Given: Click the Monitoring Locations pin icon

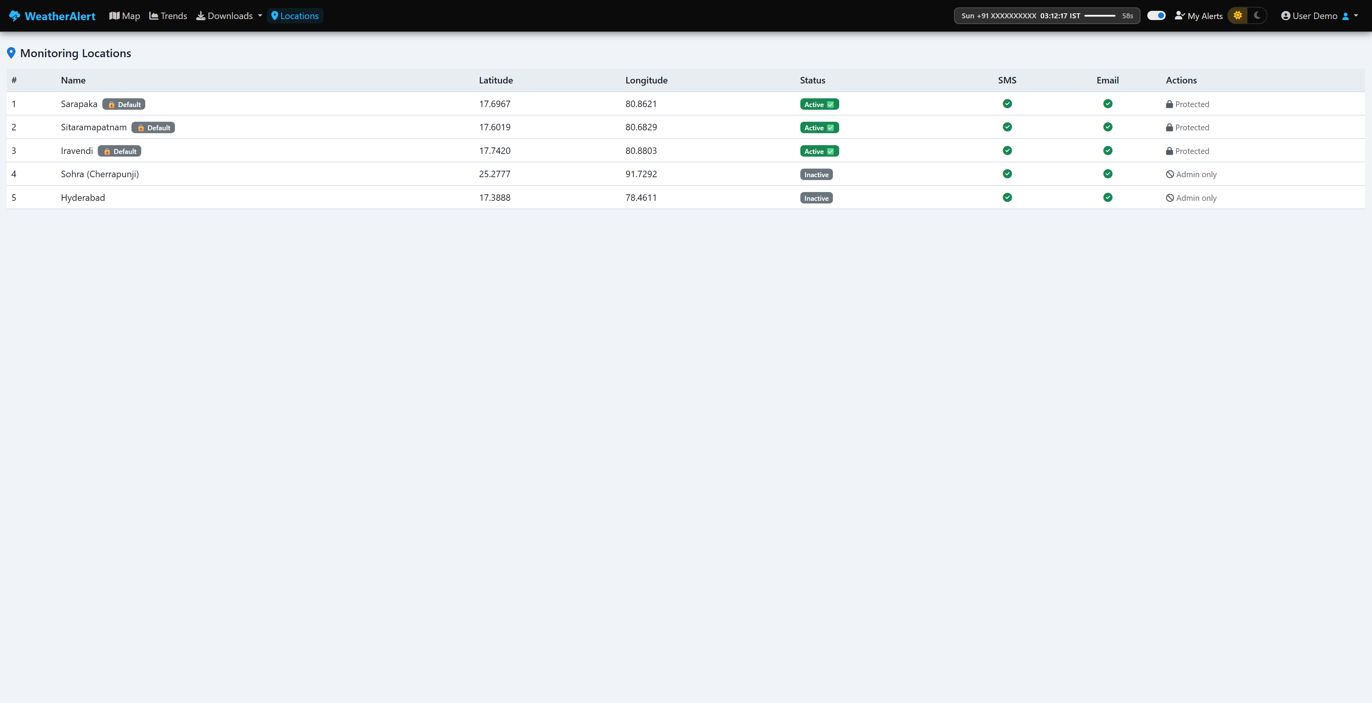Looking at the screenshot, I should point(11,53).
